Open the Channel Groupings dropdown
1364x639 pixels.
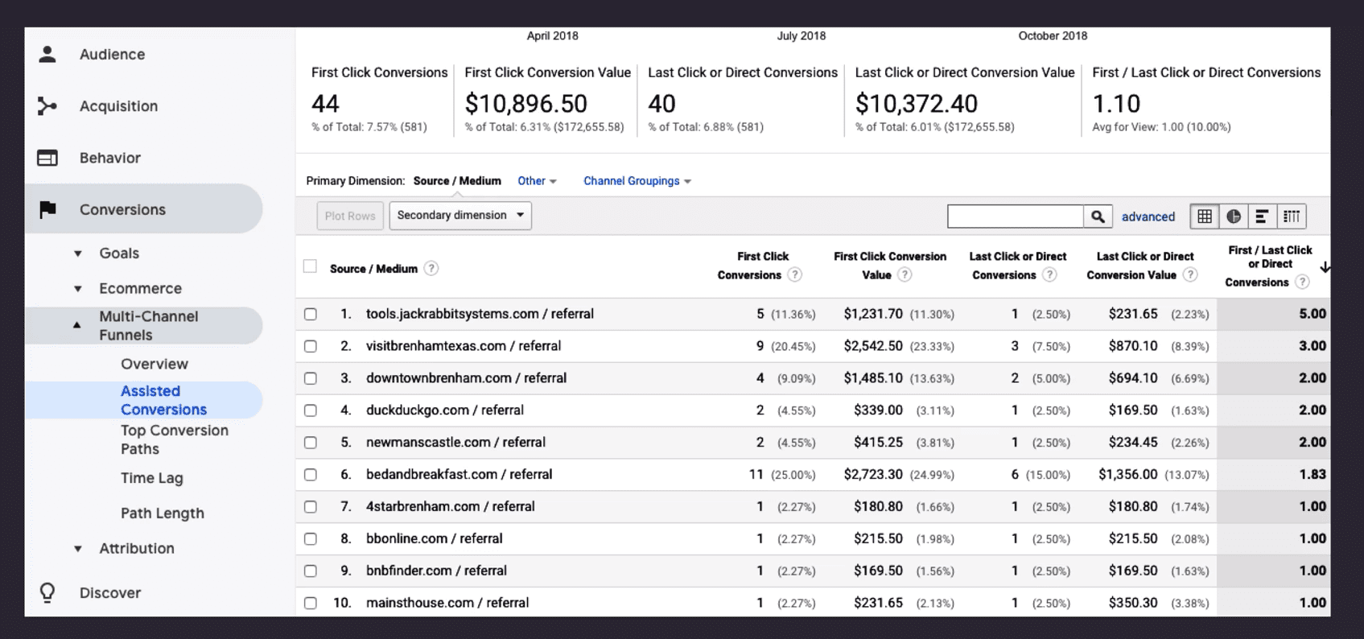[x=637, y=181]
